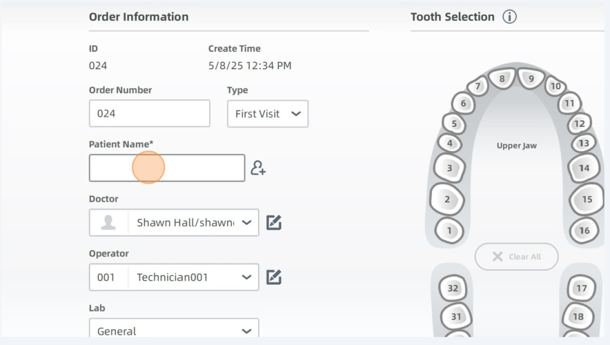Image resolution: width=610 pixels, height=345 pixels.
Task: Toggle tooth 2 selection
Action: point(447,200)
